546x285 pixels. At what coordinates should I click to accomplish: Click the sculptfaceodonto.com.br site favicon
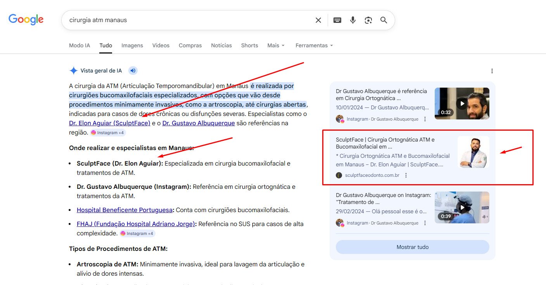339,175
